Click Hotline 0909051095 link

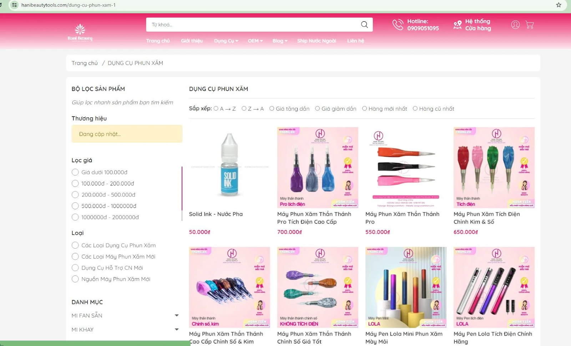click(423, 25)
